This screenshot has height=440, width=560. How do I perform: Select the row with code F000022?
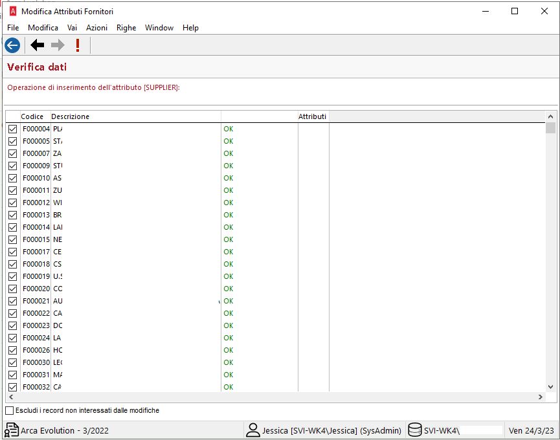36,313
